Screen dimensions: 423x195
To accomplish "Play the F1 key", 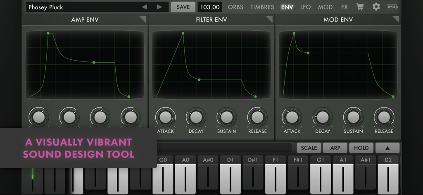I will 276,175.
